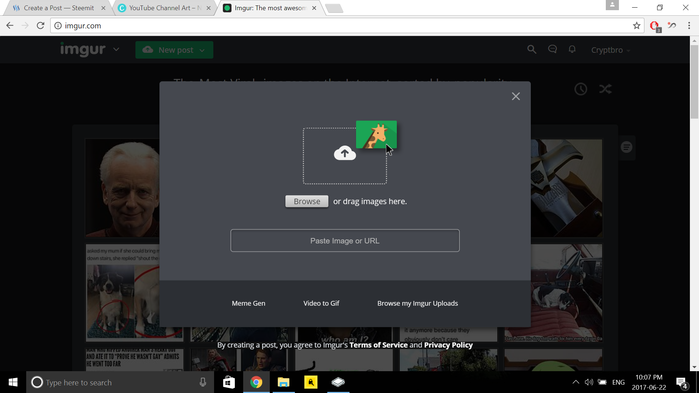
Task: Expand the dropdown arrow beside imgur logo
Action: pyautogui.click(x=116, y=49)
